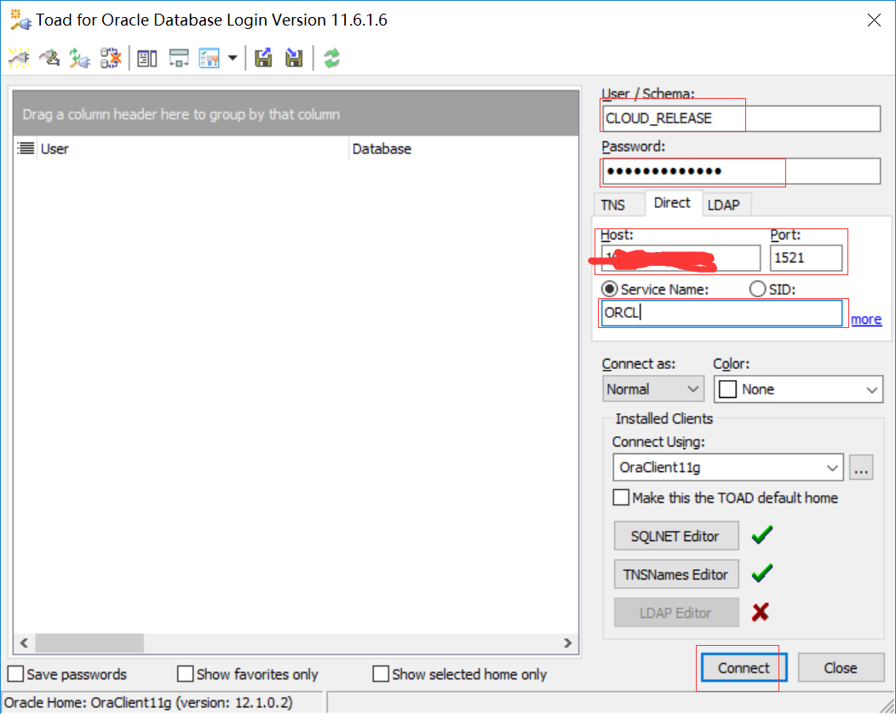
Task: Click the Service Name field containing ORCL
Action: (721, 314)
